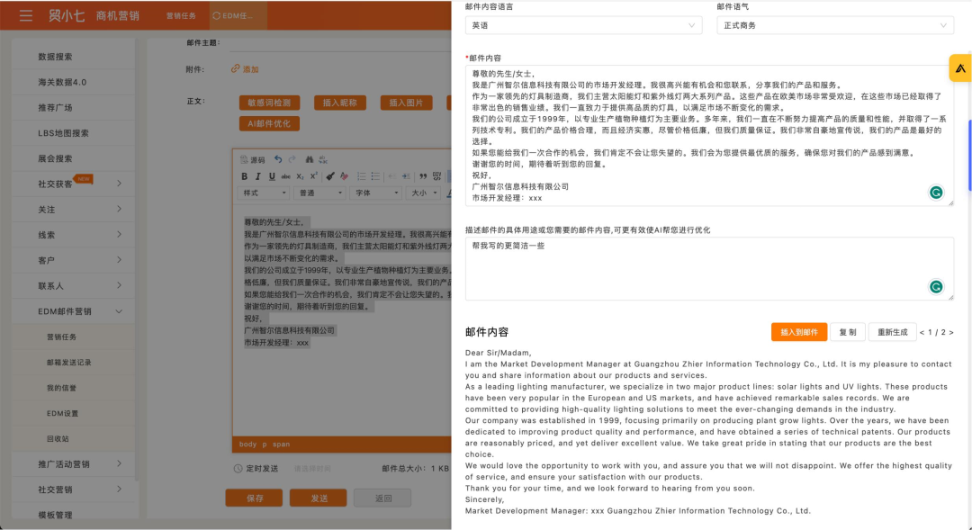Click the attachment link icon next to 添加
The image size is (972, 530).
coord(236,68)
